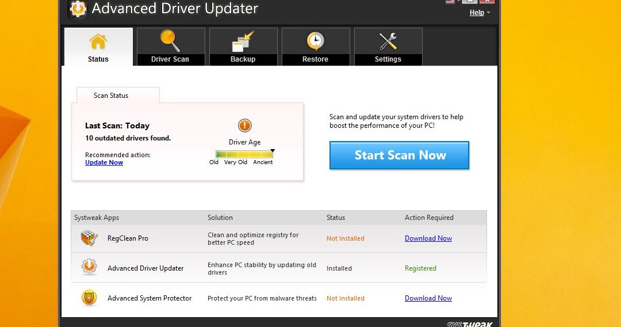Viewport: 621px width, 327px height.
Task: Click the Solution column header
Action: (x=220, y=218)
